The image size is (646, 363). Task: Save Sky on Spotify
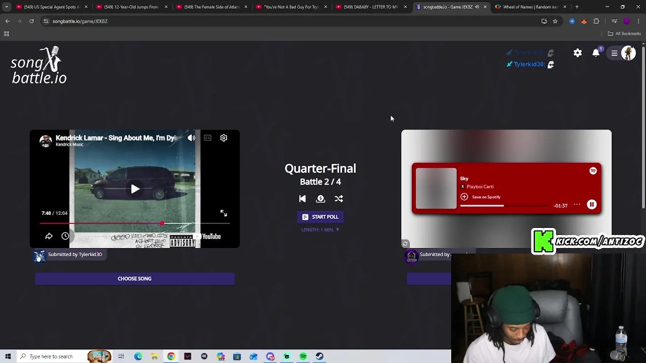click(480, 197)
